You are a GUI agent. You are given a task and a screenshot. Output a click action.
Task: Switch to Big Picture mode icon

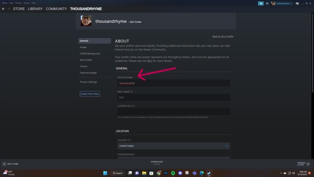tap(297, 3)
